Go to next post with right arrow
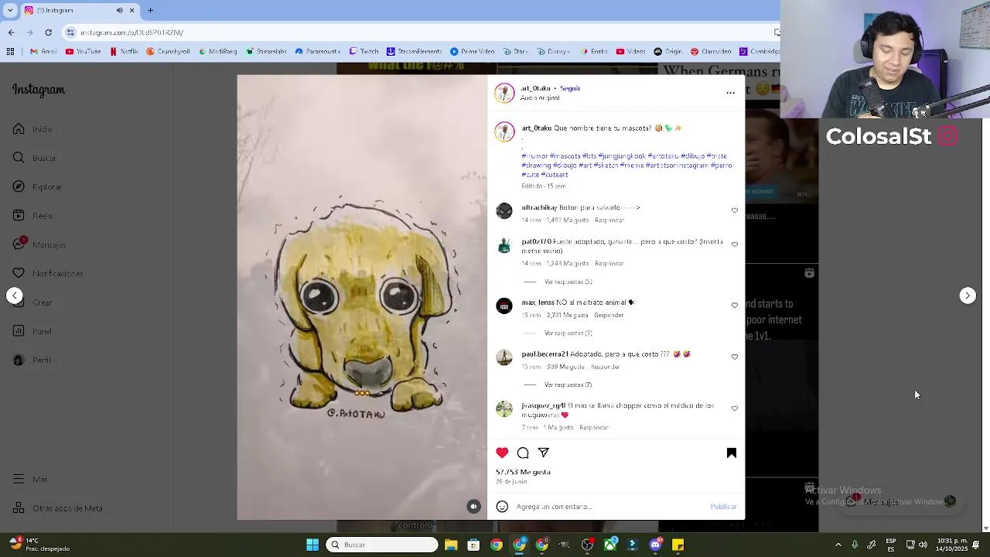The width and height of the screenshot is (990, 557). [x=968, y=296]
